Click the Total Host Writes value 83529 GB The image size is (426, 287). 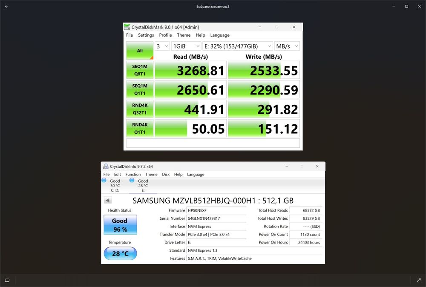(x=305, y=218)
